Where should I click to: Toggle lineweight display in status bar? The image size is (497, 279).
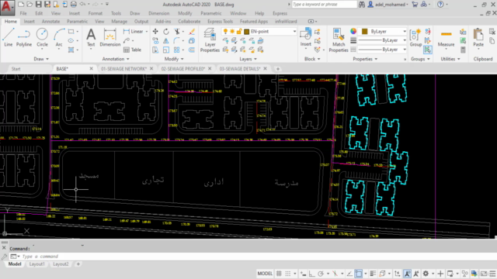(x=373, y=274)
